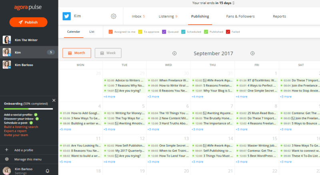The width and height of the screenshot is (320, 175).
Task: Click 'Advice to Writers' 02:00 post
Action: point(124,80)
